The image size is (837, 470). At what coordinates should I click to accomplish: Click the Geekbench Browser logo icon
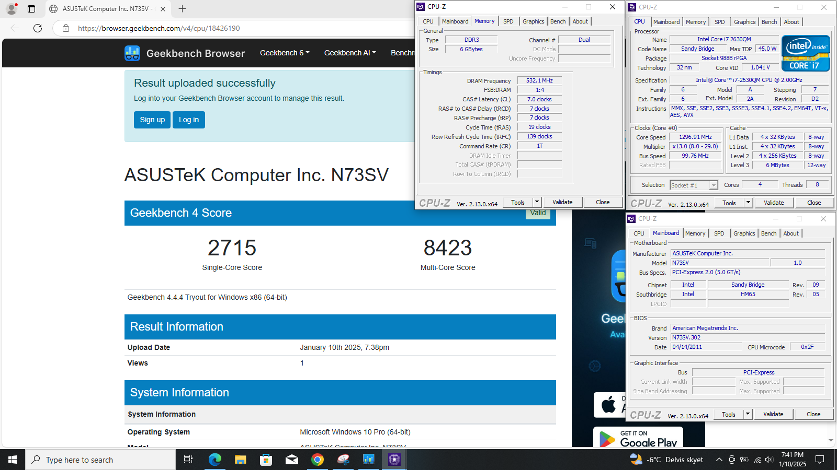pyautogui.click(x=132, y=53)
